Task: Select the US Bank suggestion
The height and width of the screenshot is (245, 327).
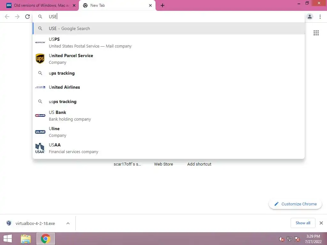Action: [x=169, y=115]
